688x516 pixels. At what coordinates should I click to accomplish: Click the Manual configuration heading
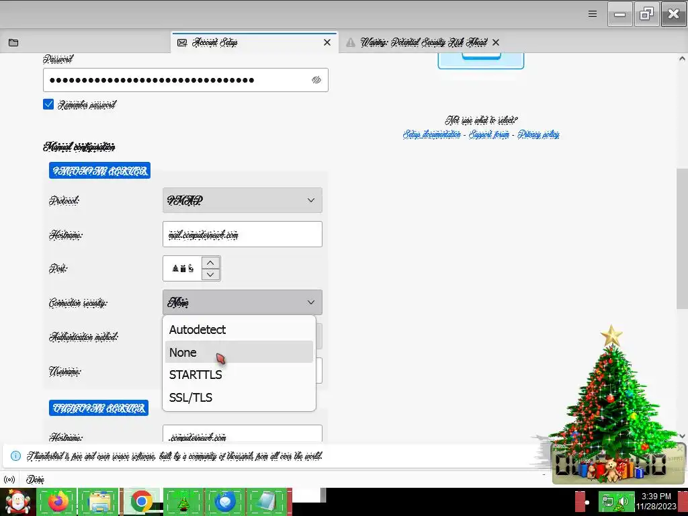79,147
